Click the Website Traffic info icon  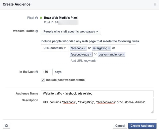37,31
